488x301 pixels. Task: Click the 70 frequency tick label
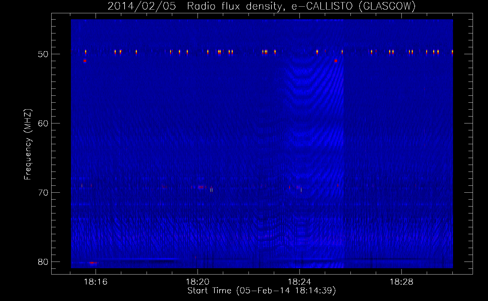point(43,193)
